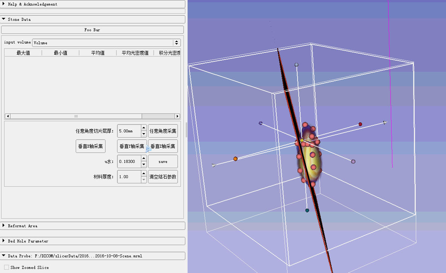Enable the Show Zoomed Slice checkbox

coord(7,267)
